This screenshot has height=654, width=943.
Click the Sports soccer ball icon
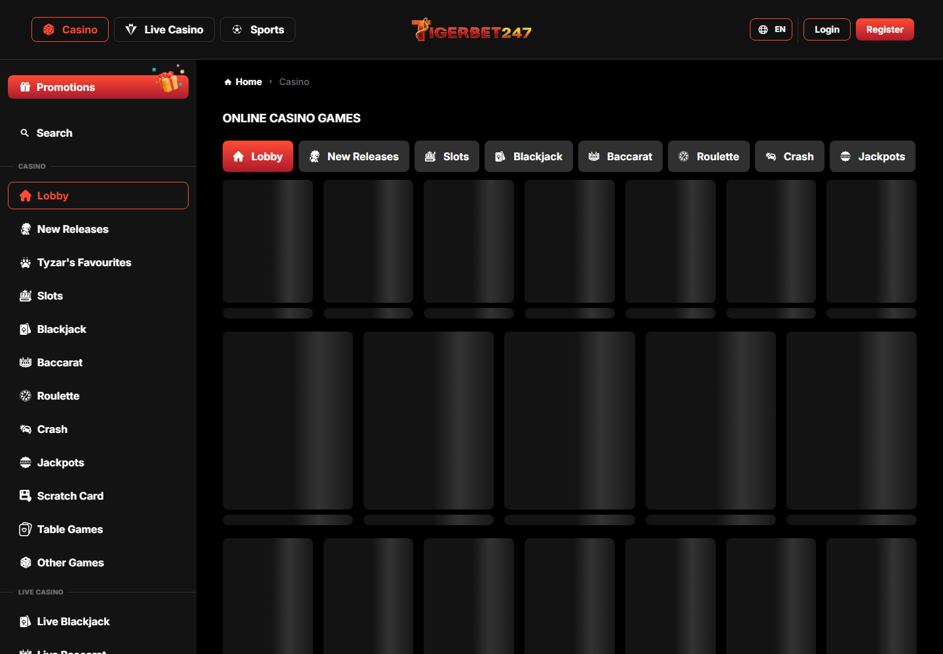(237, 29)
